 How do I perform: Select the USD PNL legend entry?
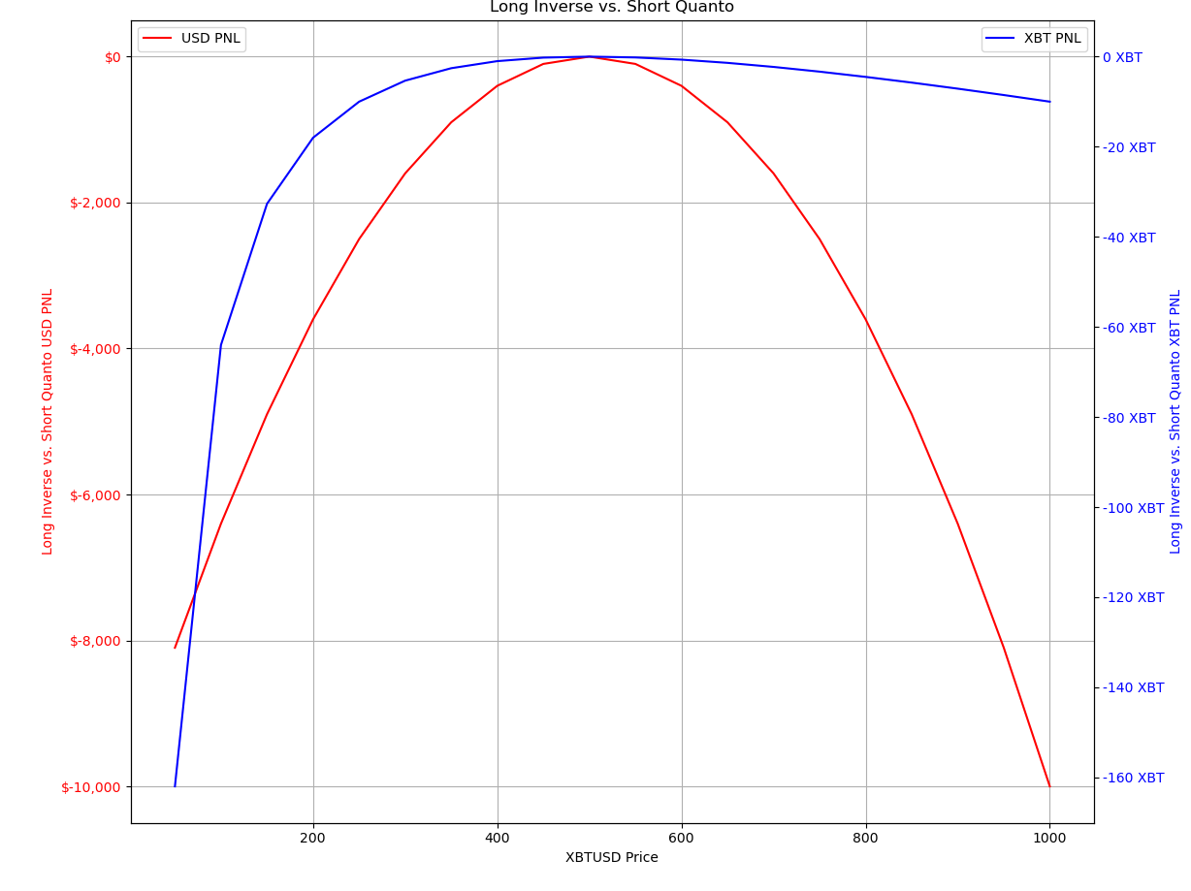(x=192, y=39)
